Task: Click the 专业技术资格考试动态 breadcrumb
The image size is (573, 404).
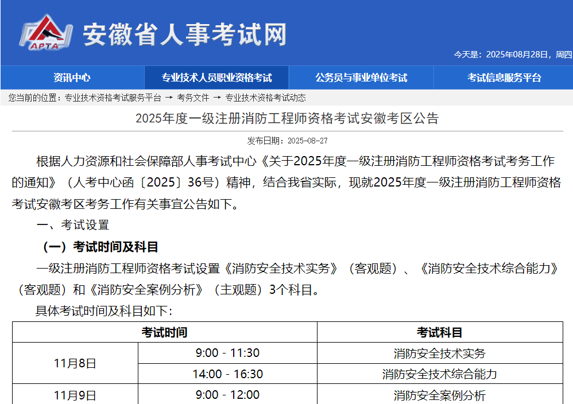Action: point(265,98)
